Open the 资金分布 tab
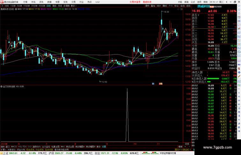Viewport: 241px width, 155px height. click(x=21, y=150)
